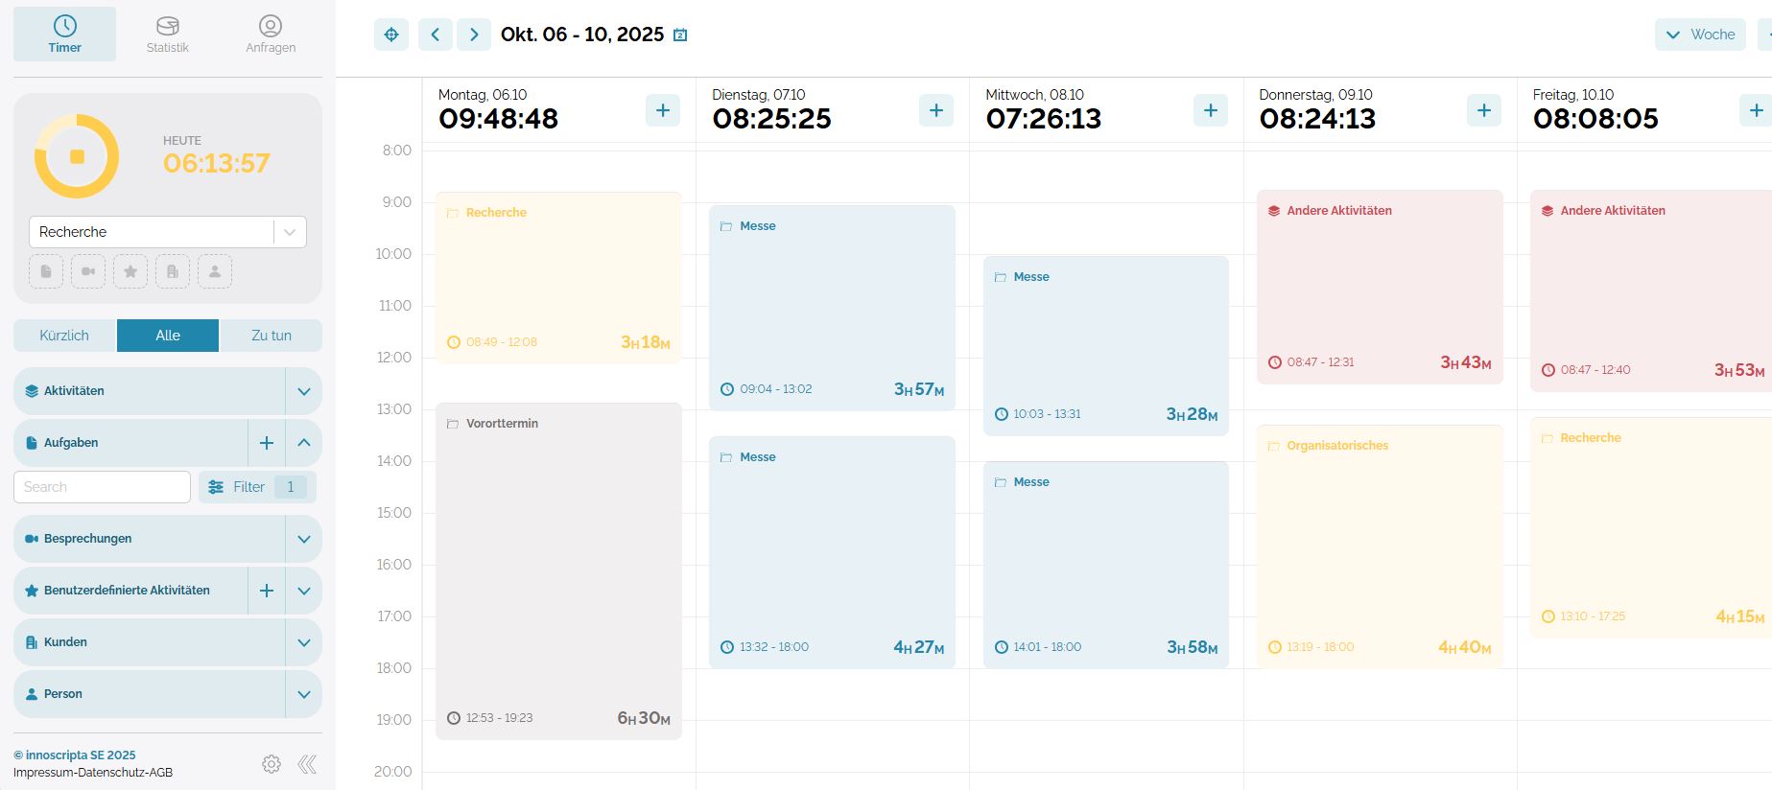Add entry on Montag with plus
Screen dimensions: 1772x790
tap(663, 110)
